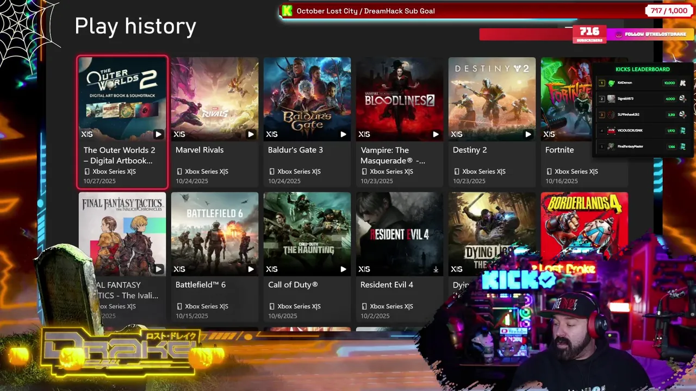
Task: Select the Destiny 2 cover art
Action: [492, 99]
